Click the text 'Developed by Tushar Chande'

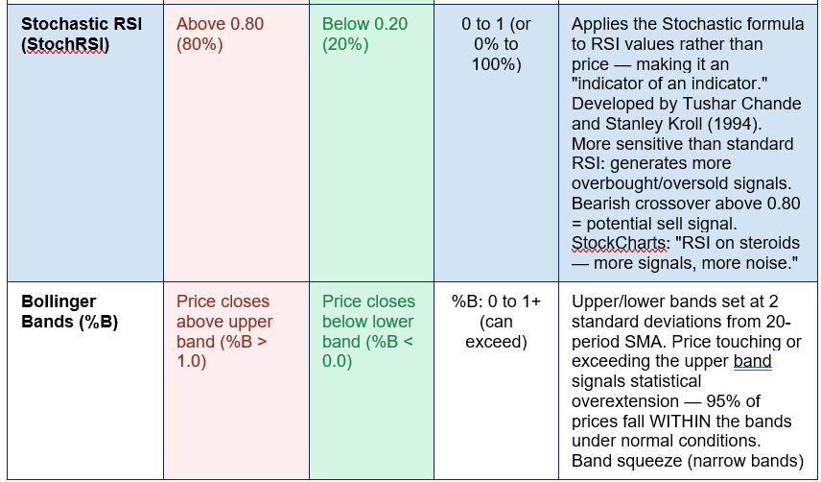(687, 104)
